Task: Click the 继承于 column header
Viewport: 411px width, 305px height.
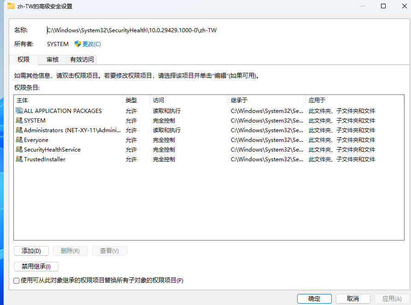Action: [266, 100]
